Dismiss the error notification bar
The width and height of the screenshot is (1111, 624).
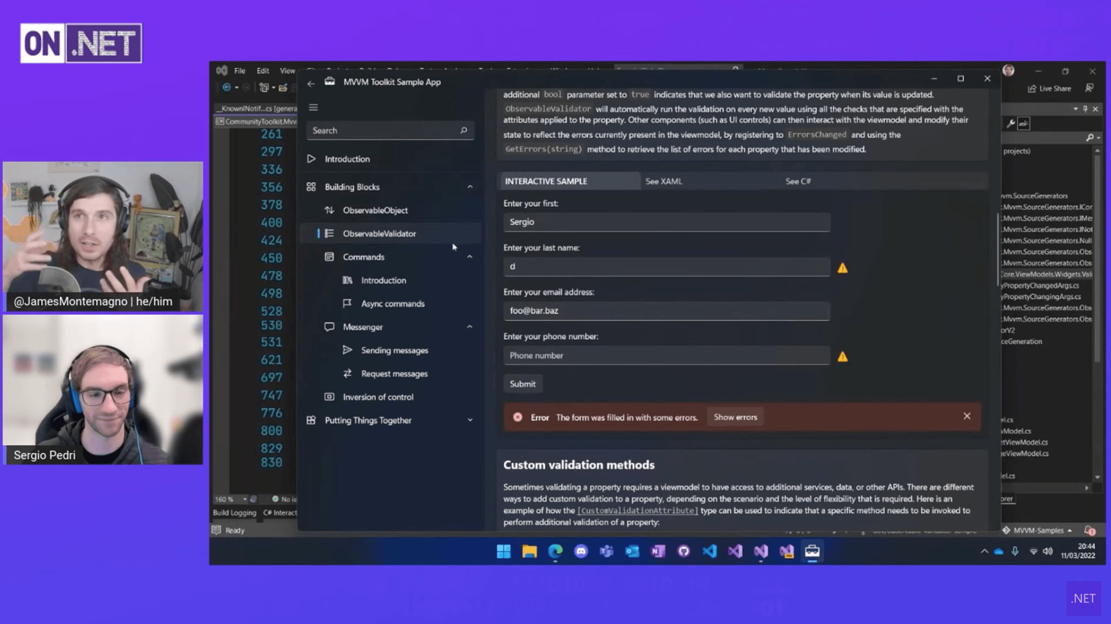(967, 416)
